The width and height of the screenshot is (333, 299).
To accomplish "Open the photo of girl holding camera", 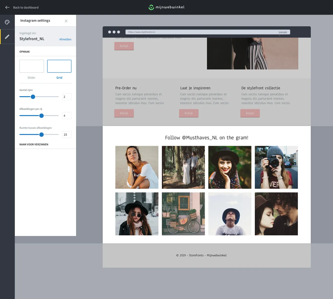I will click(276, 167).
